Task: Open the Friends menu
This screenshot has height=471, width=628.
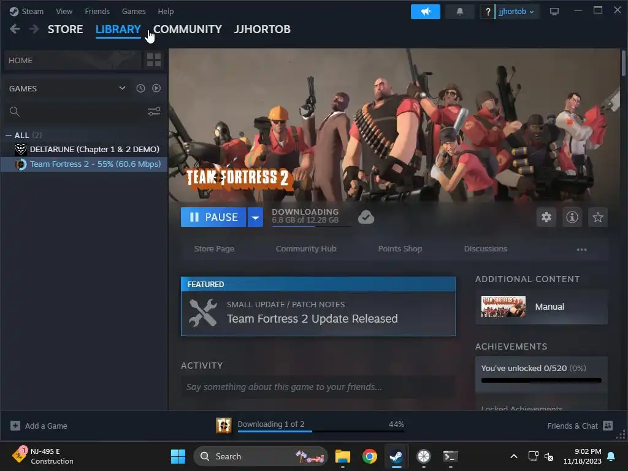Action: tap(98, 12)
